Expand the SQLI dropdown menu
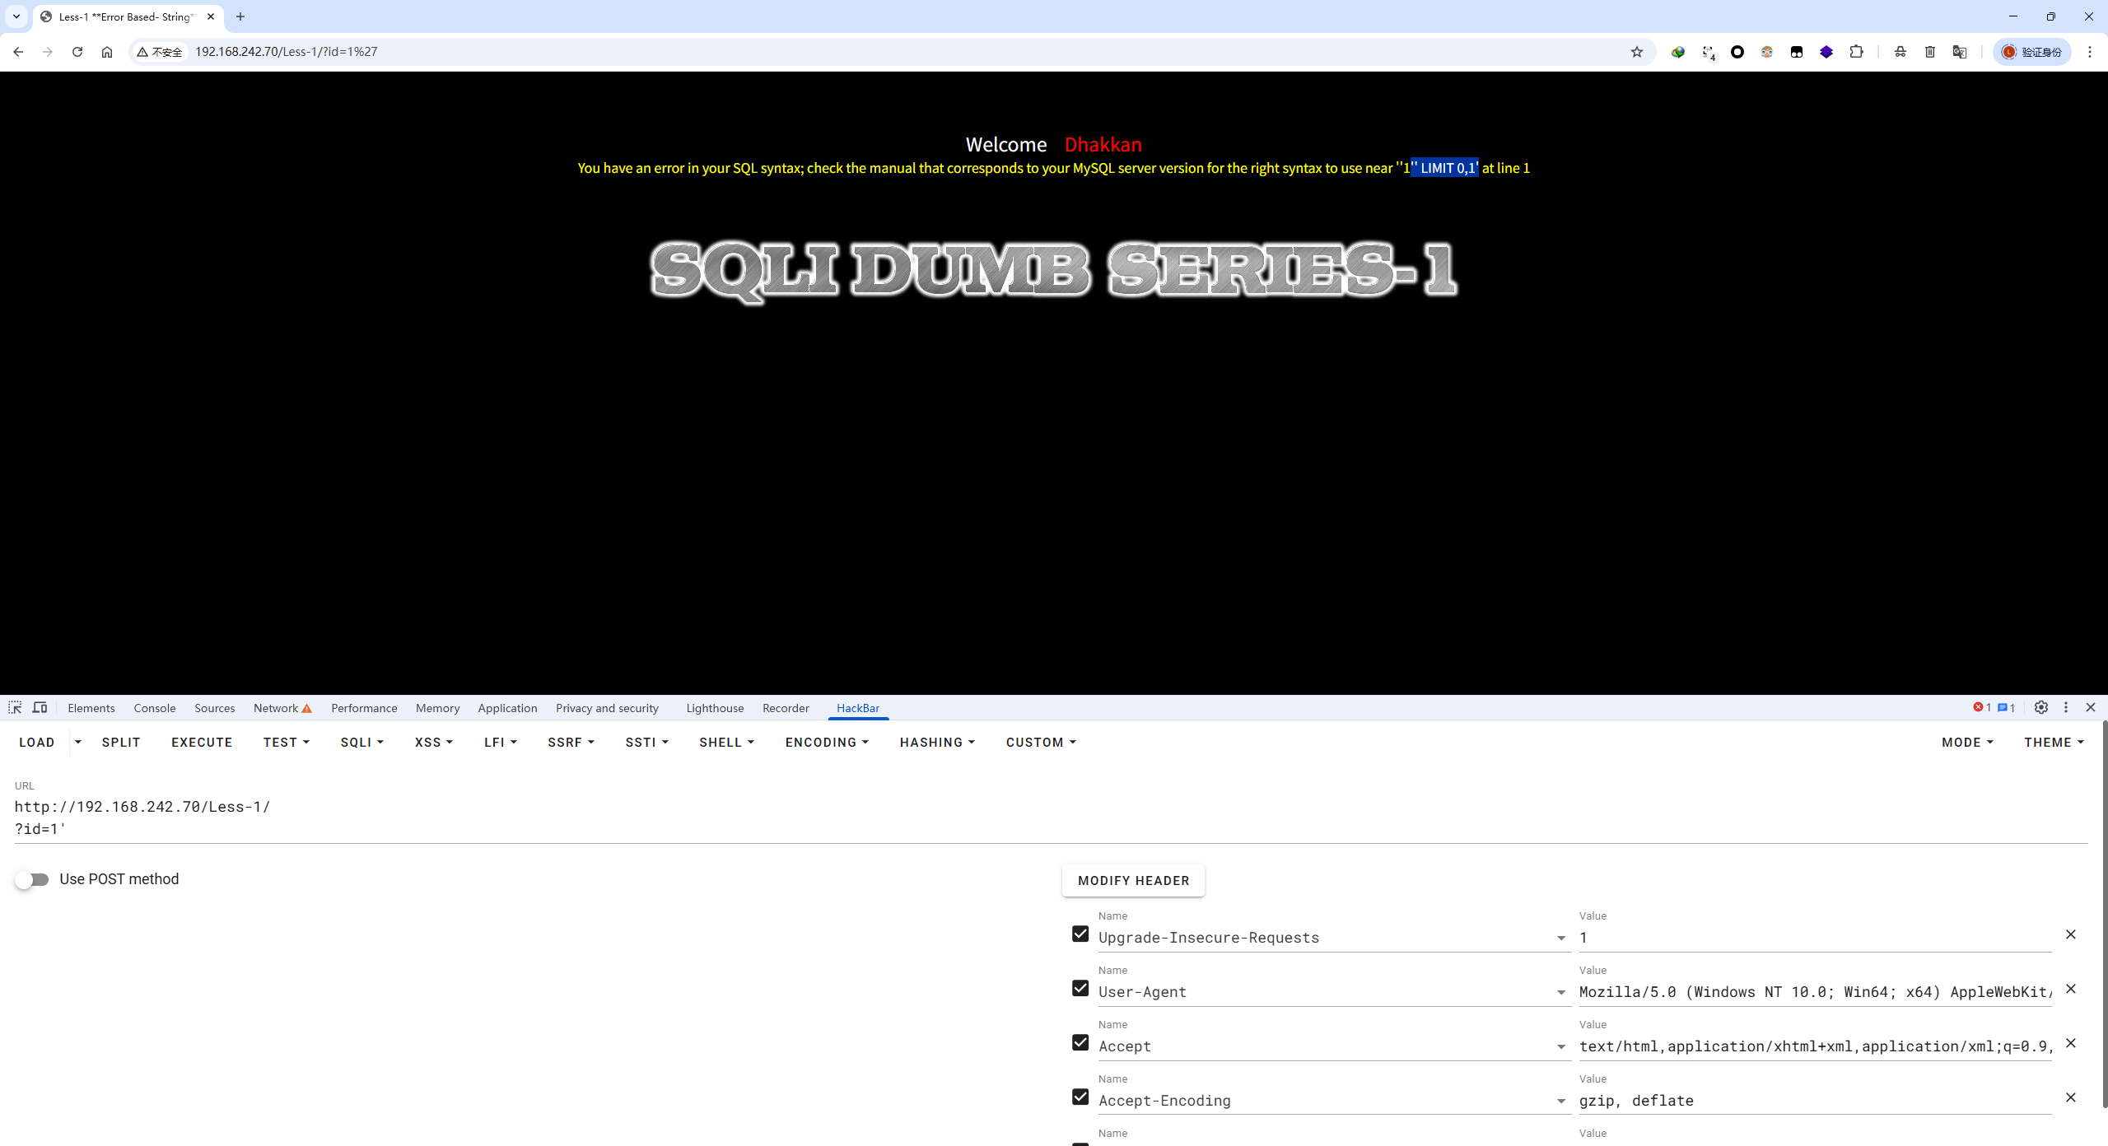 coord(362,742)
